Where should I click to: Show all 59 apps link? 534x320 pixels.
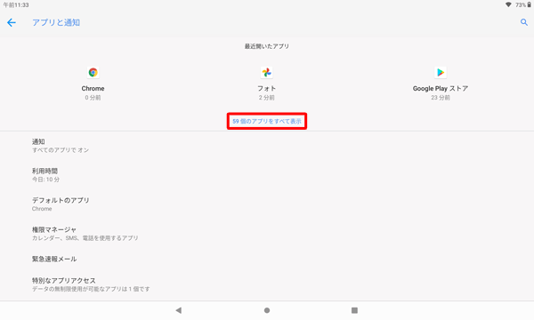coord(267,121)
